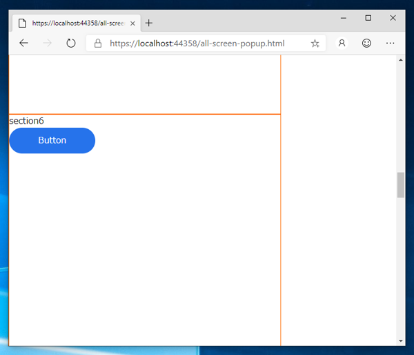Go back to the previous page
The width and height of the screenshot is (414, 355).
tap(23, 43)
